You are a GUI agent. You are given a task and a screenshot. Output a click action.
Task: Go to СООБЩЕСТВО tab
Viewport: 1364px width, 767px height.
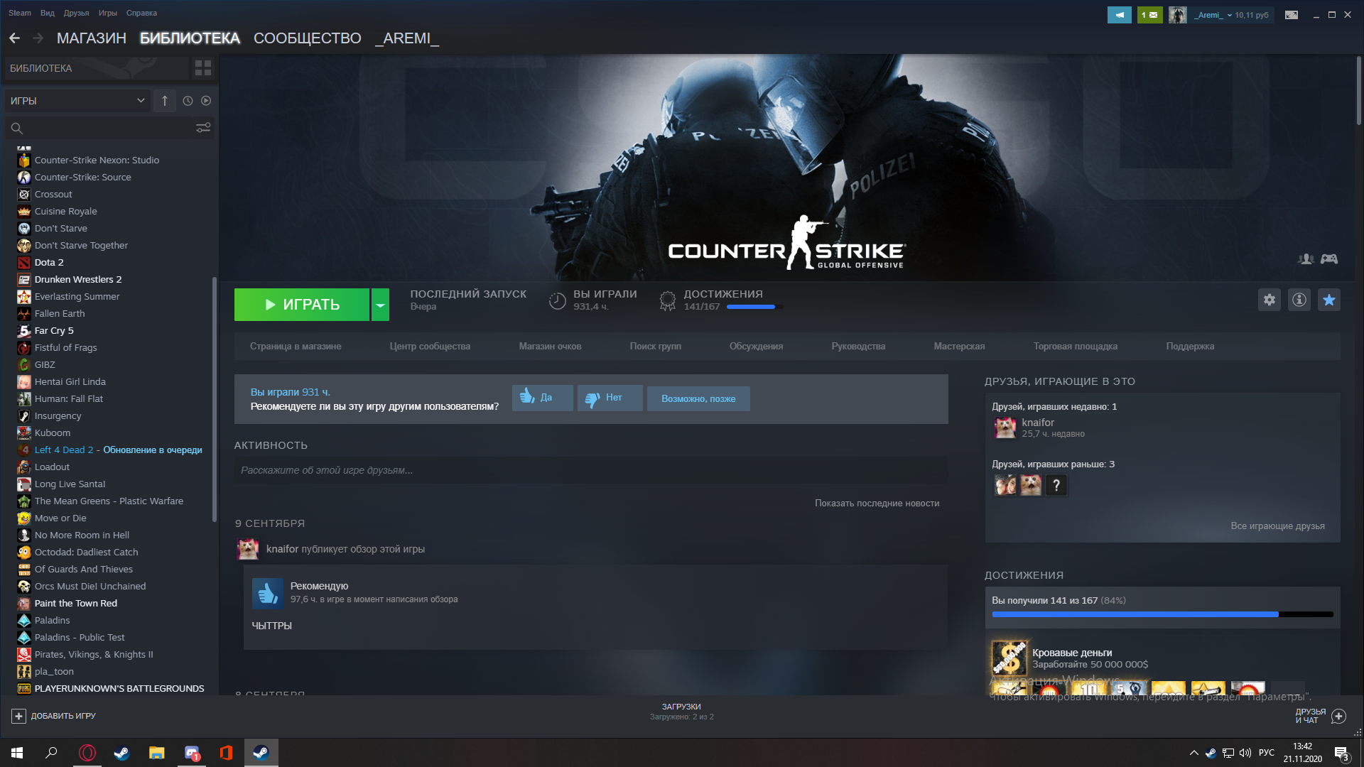click(308, 38)
